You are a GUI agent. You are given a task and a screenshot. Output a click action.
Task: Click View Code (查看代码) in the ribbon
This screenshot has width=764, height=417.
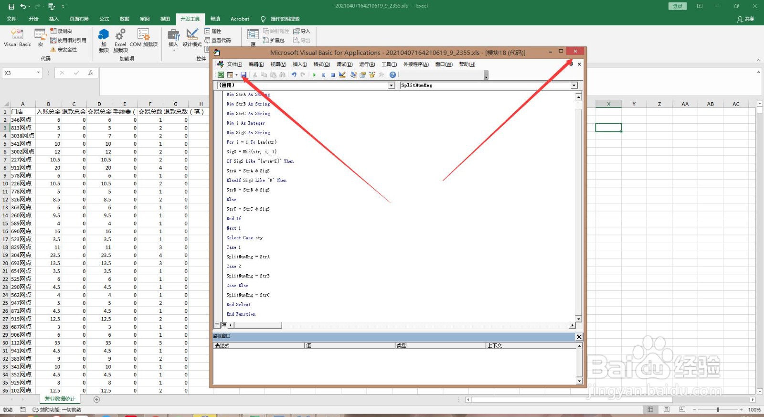[x=217, y=40]
